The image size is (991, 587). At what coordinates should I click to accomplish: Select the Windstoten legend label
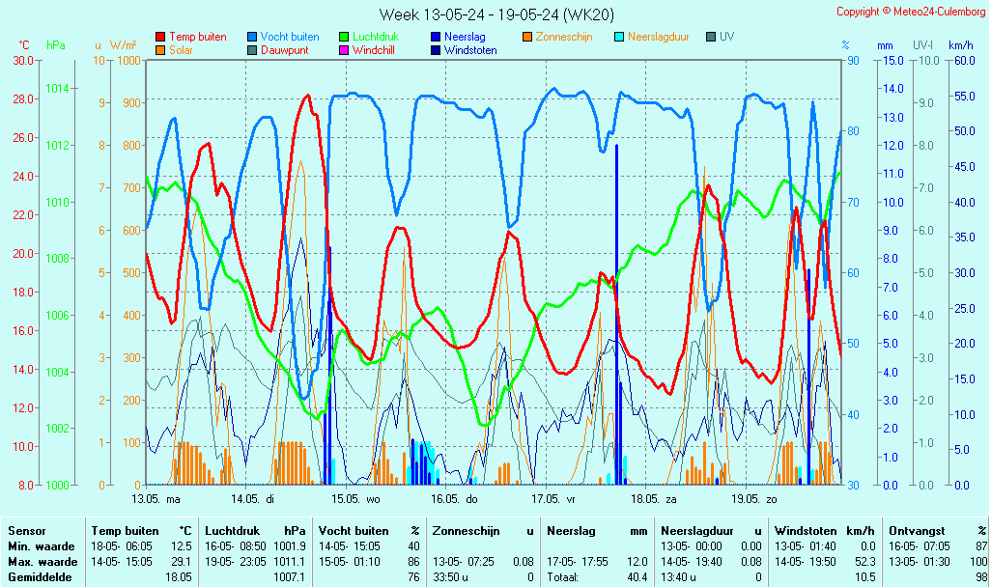pos(470,50)
